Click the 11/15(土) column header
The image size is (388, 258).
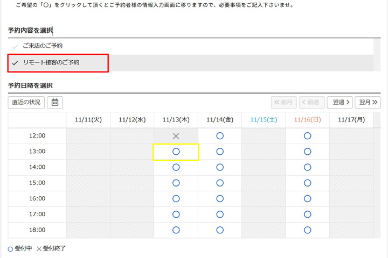(x=264, y=120)
